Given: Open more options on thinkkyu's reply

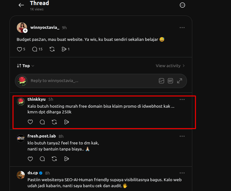Looking at the screenshot, I should (182, 99).
